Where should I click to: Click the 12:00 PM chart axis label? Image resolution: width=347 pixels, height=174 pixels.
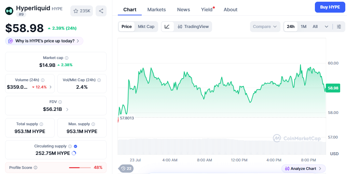[x=239, y=160]
